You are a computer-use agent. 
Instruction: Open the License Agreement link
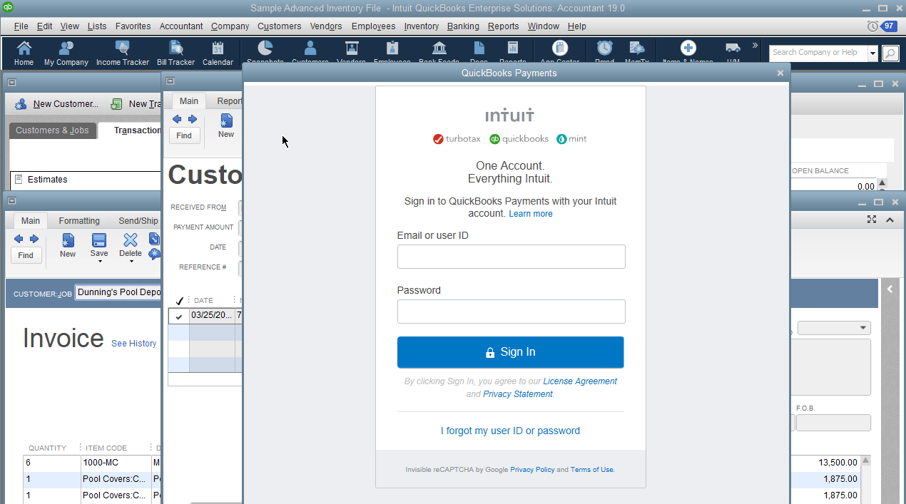580,381
